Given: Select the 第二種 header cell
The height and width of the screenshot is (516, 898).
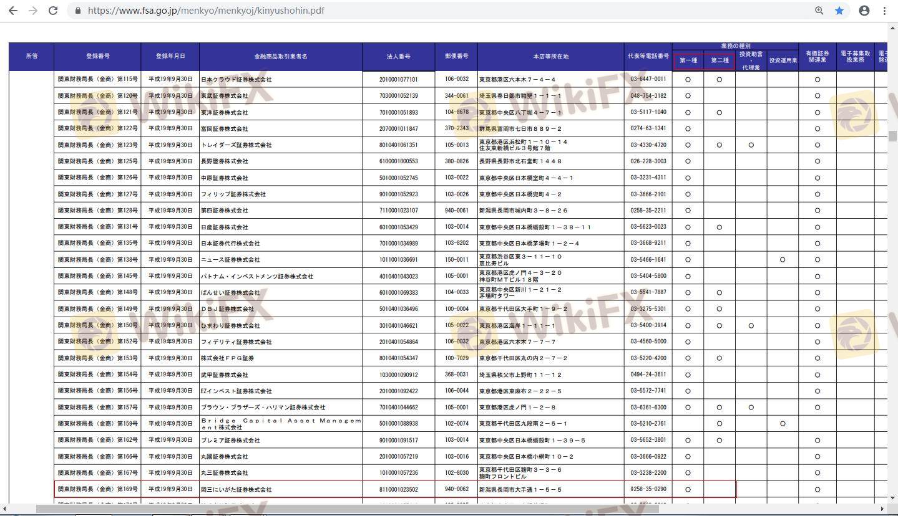Looking at the screenshot, I should click(x=720, y=60).
